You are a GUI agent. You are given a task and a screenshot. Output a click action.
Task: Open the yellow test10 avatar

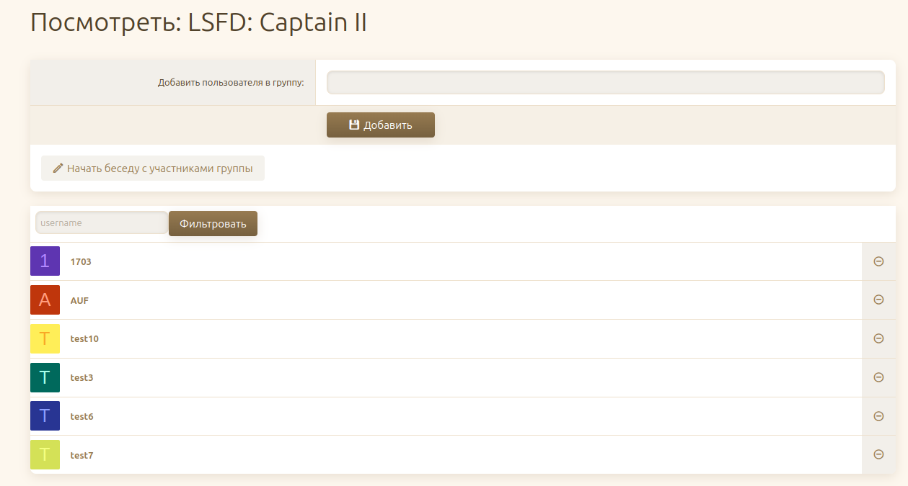[45, 338]
